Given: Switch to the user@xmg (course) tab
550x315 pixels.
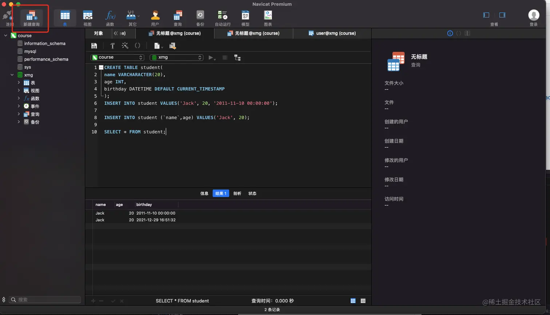Looking at the screenshot, I should (x=332, y=33).
